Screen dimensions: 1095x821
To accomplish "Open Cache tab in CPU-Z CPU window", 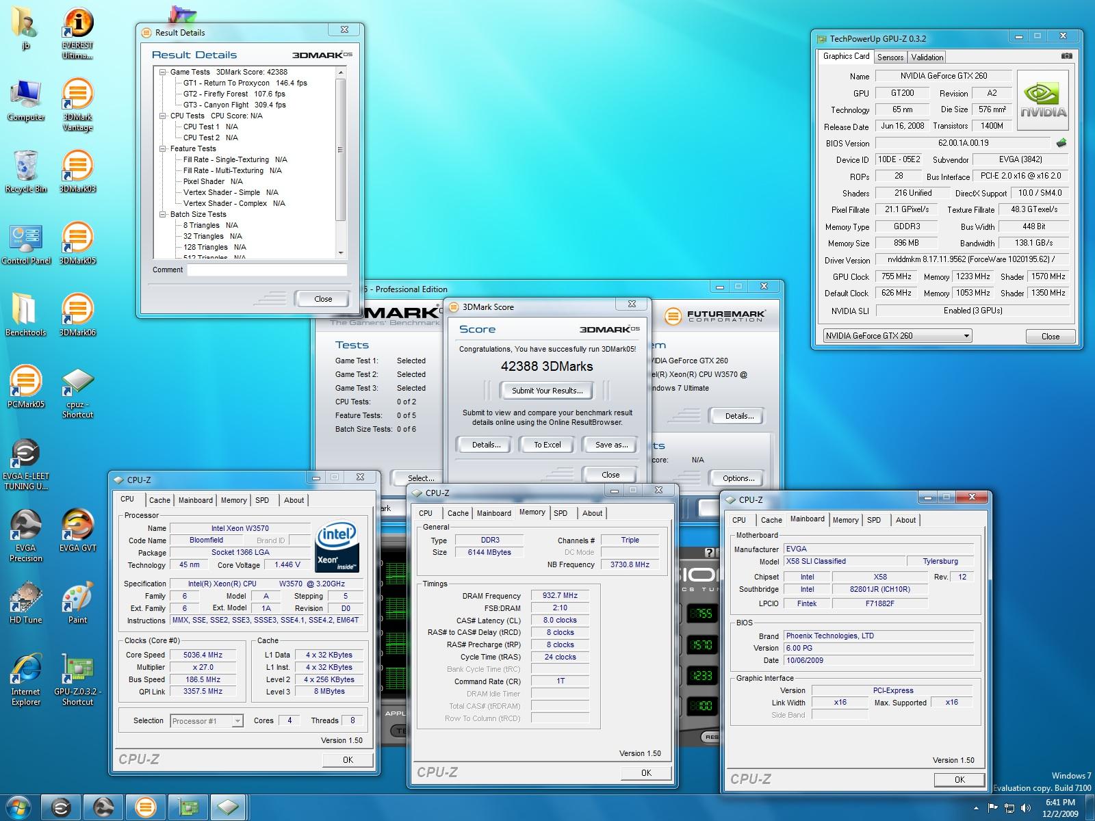I will pyautogui.click(x=159, y=500).
